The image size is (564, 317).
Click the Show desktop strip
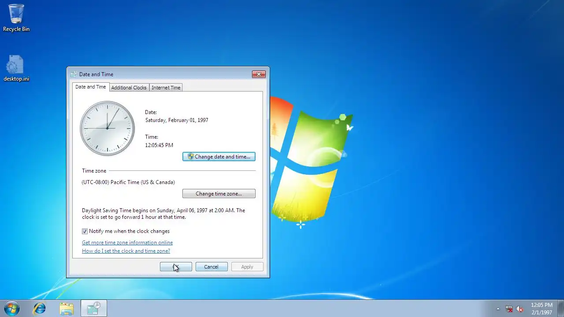pos(561,309)
